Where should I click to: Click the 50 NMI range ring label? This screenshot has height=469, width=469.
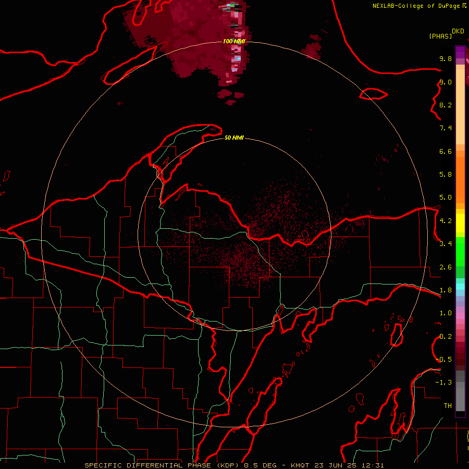(234, 138)
